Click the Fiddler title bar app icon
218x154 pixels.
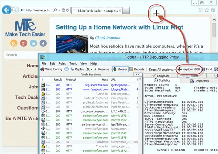(43, 57)
